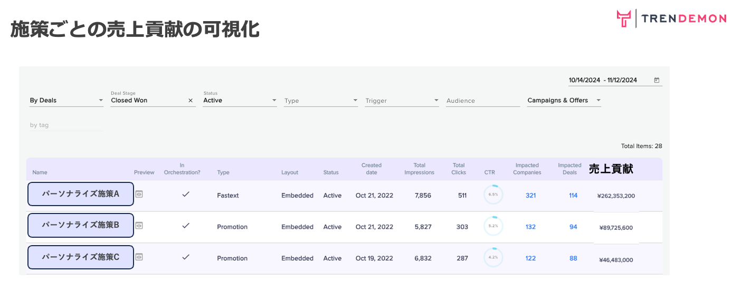732x301 pixels.
Task: Click the TrenDemon logo
Action: click(x=671, y=18)
